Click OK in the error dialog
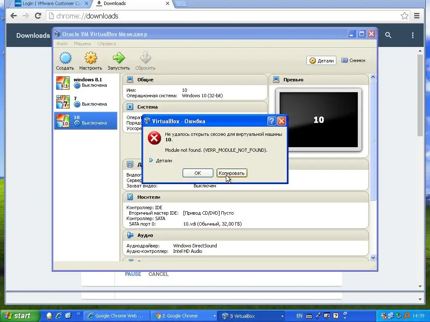430x322 pixels. coord(198,173)
